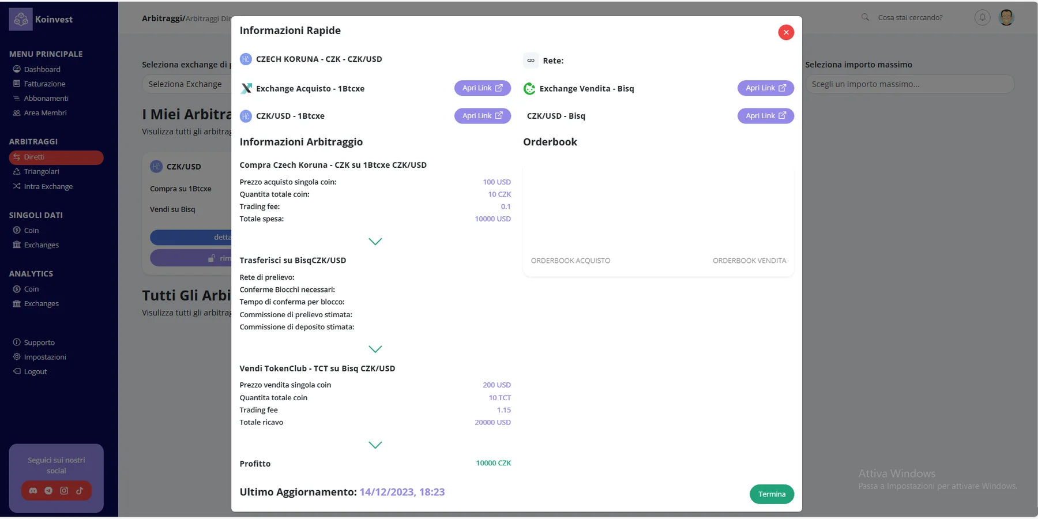
Task: Click the Czech Koruna coin icon in header
Action: (246, 59)
